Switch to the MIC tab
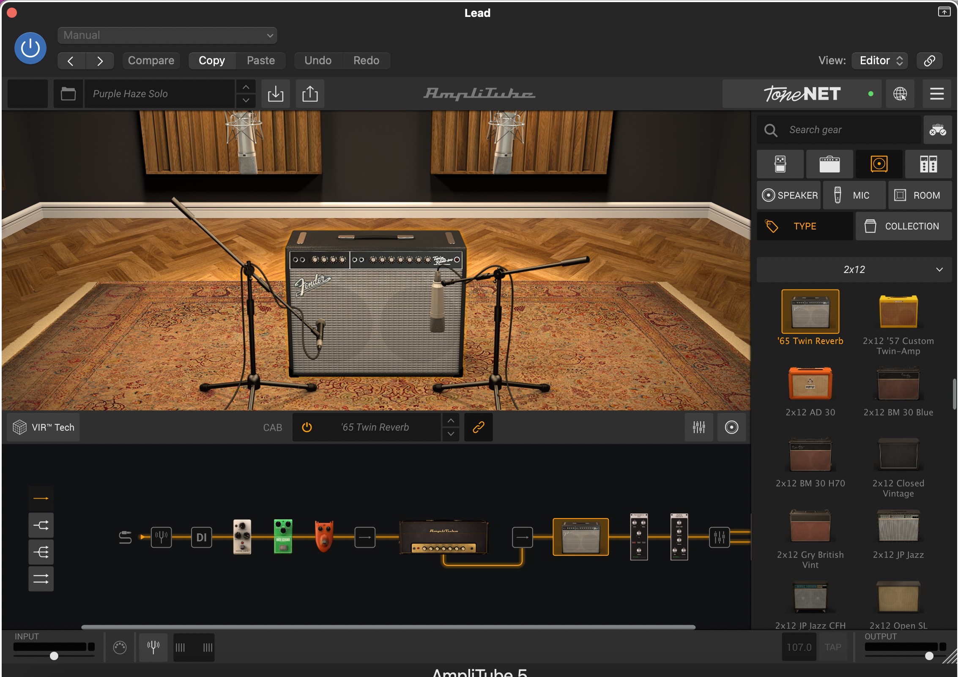This screenshot has width=958, height=677. click(x=854, y=195)
